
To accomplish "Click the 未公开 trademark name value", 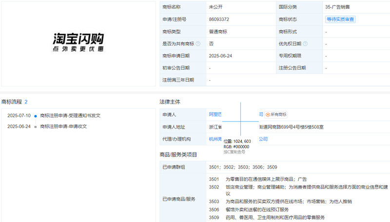I will point(215,7).
